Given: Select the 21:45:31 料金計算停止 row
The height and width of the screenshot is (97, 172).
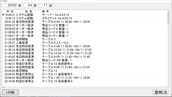Looking at the screenshot, I should coord(85,64).
